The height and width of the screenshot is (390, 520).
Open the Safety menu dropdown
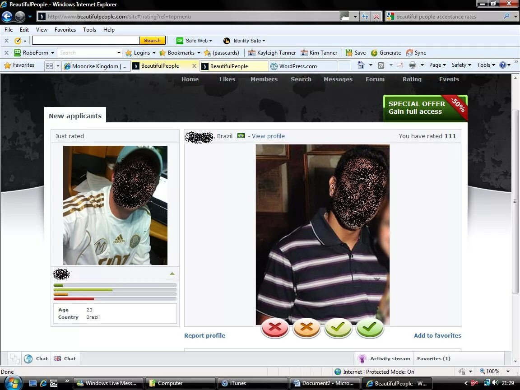click(461, 65)
